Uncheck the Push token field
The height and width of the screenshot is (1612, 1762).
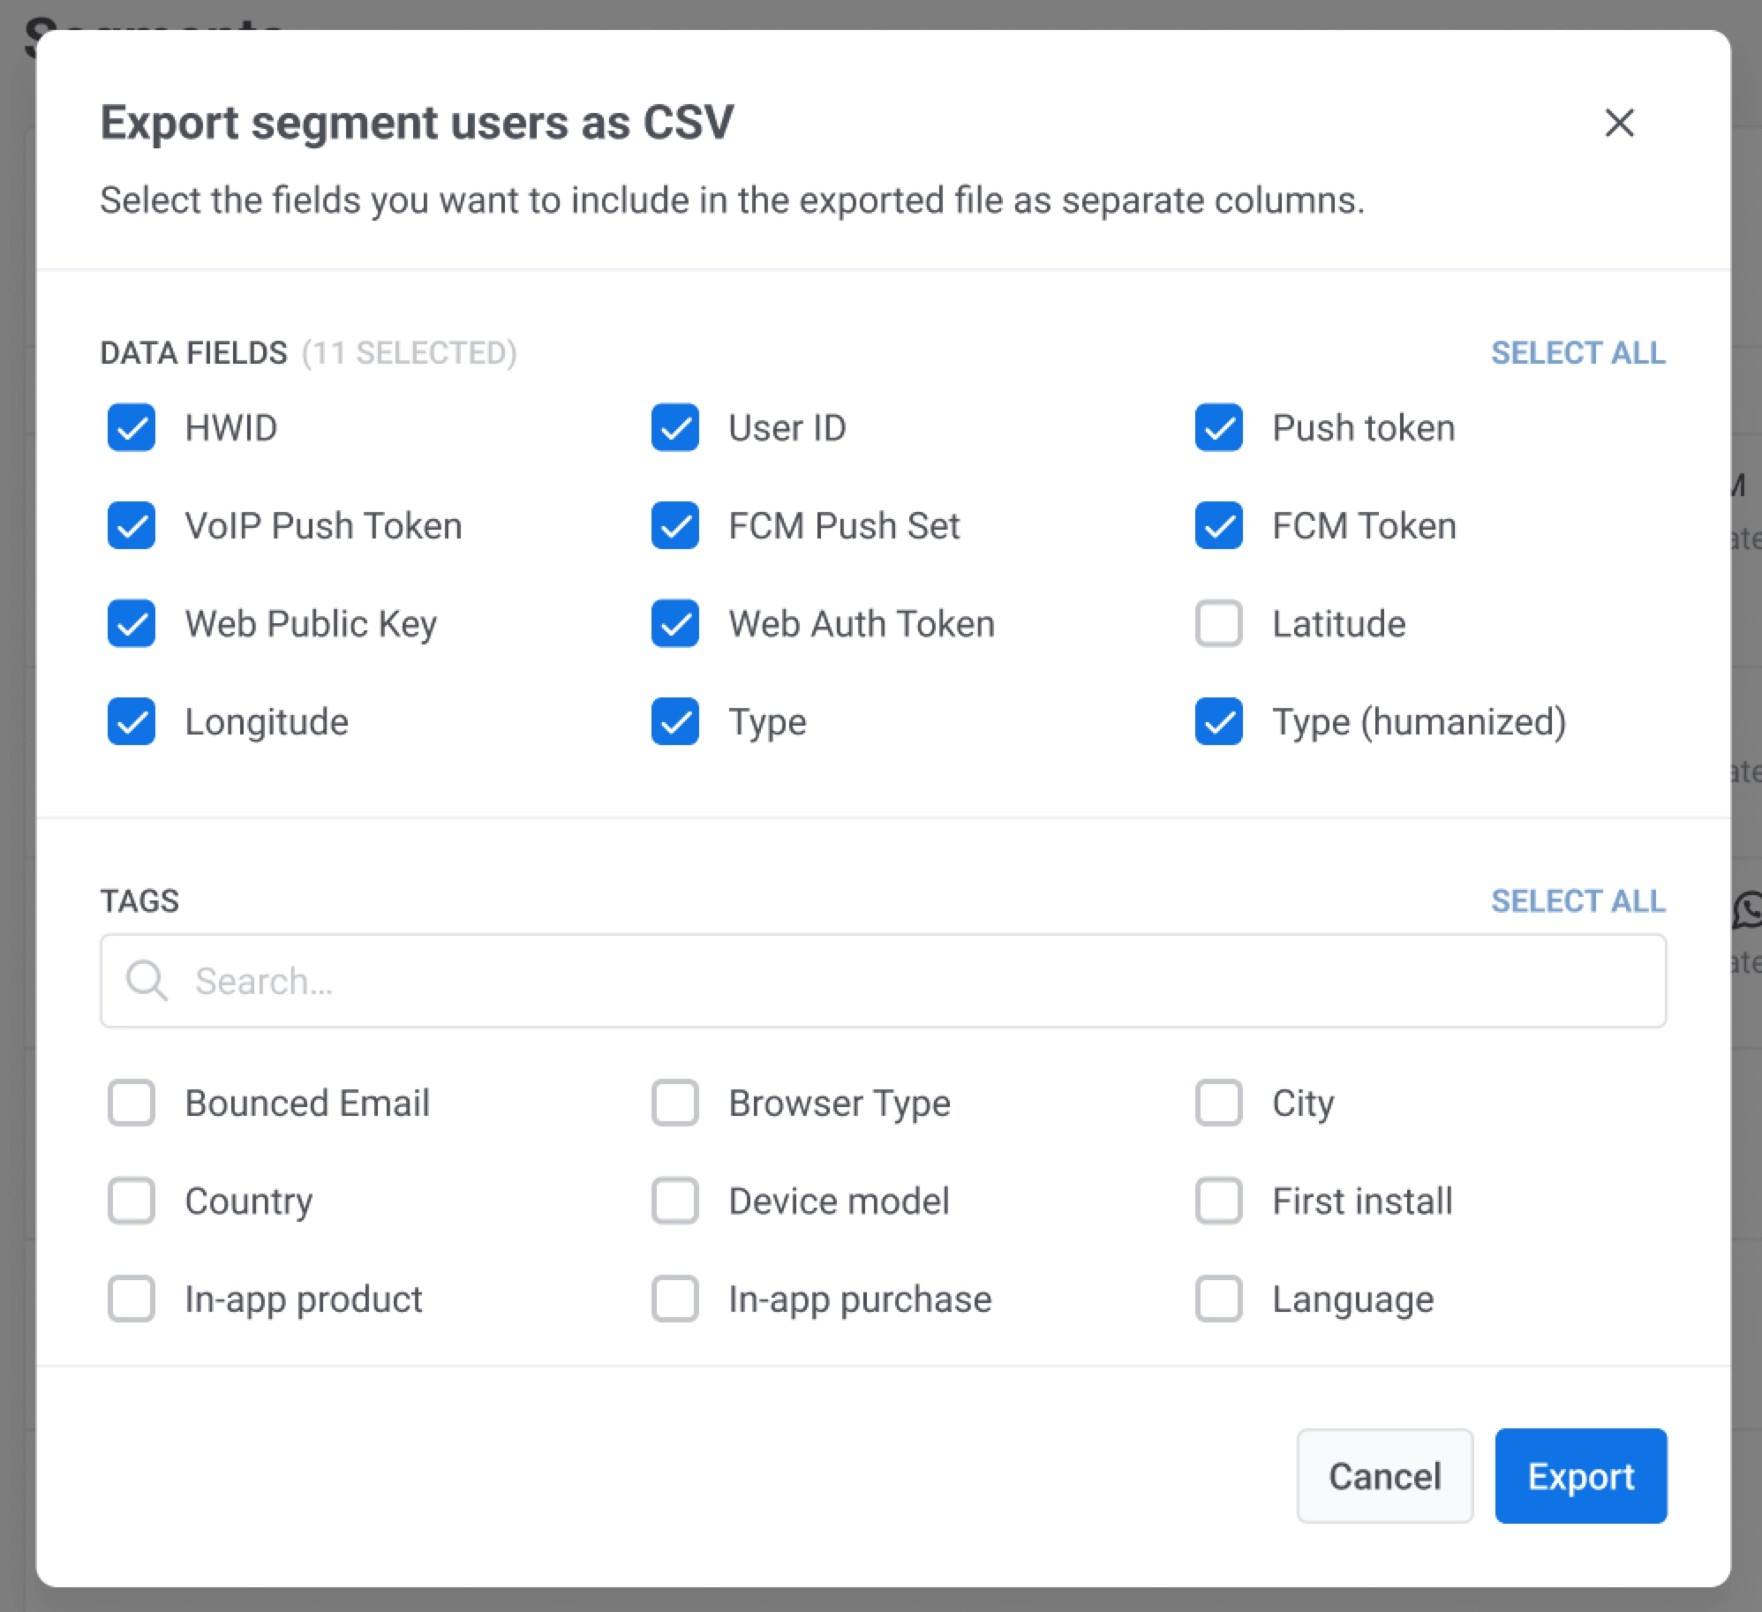click(1218, 427)
